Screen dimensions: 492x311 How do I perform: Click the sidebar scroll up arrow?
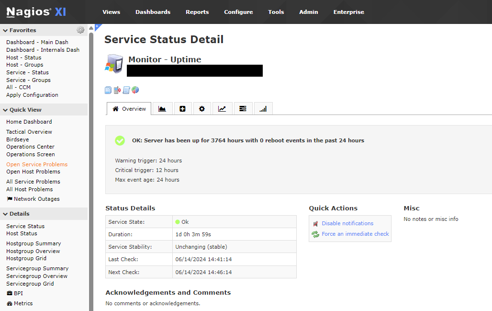pos(91,28)
